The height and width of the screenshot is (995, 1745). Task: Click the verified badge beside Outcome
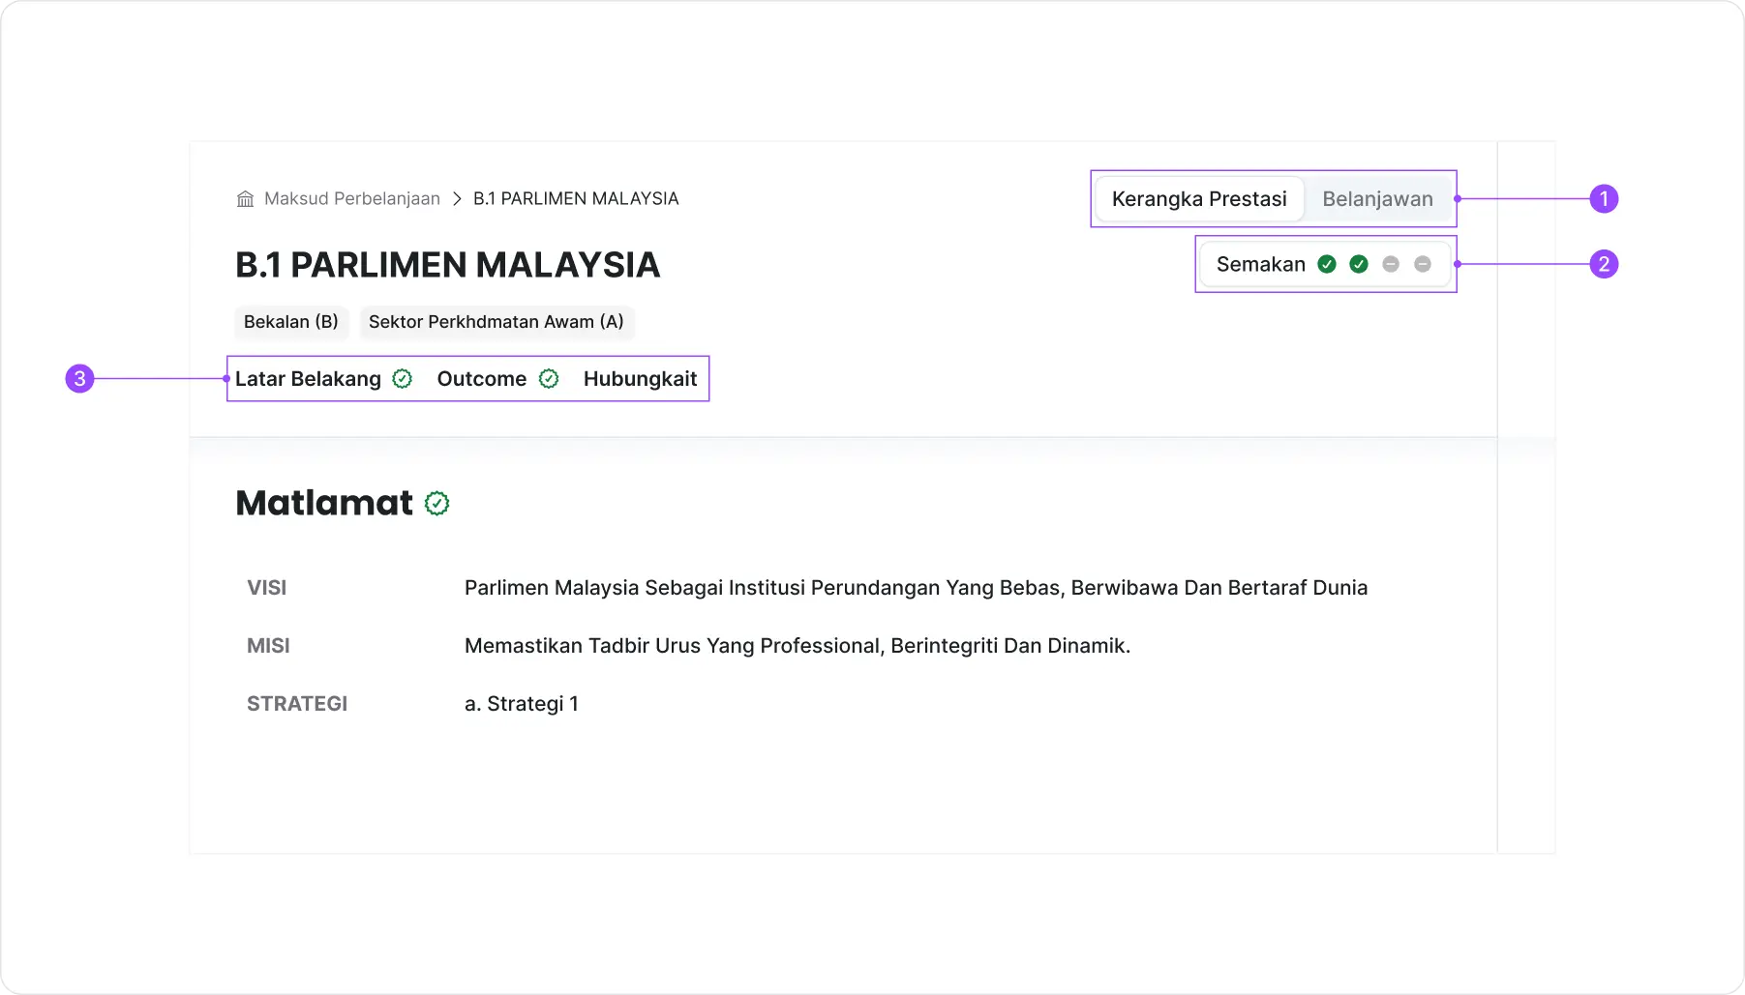click(549, 379)
